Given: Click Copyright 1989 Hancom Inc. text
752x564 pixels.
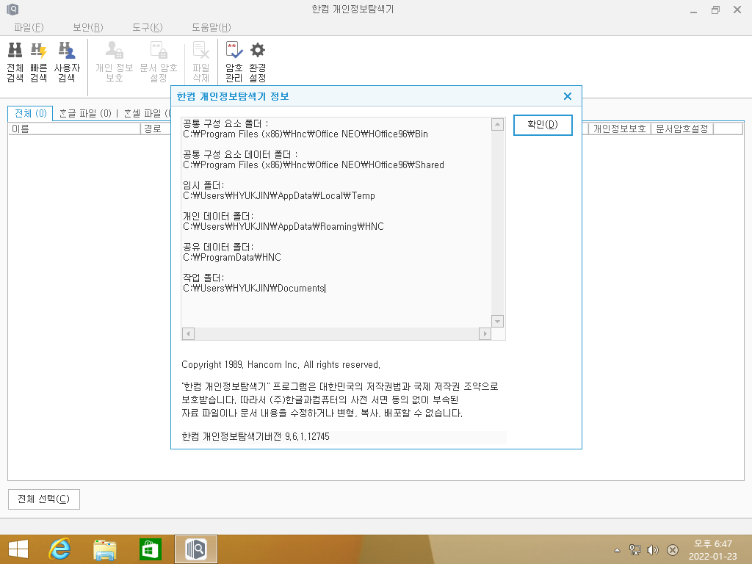Looking at the screenshot, I should tap(281, 364).
